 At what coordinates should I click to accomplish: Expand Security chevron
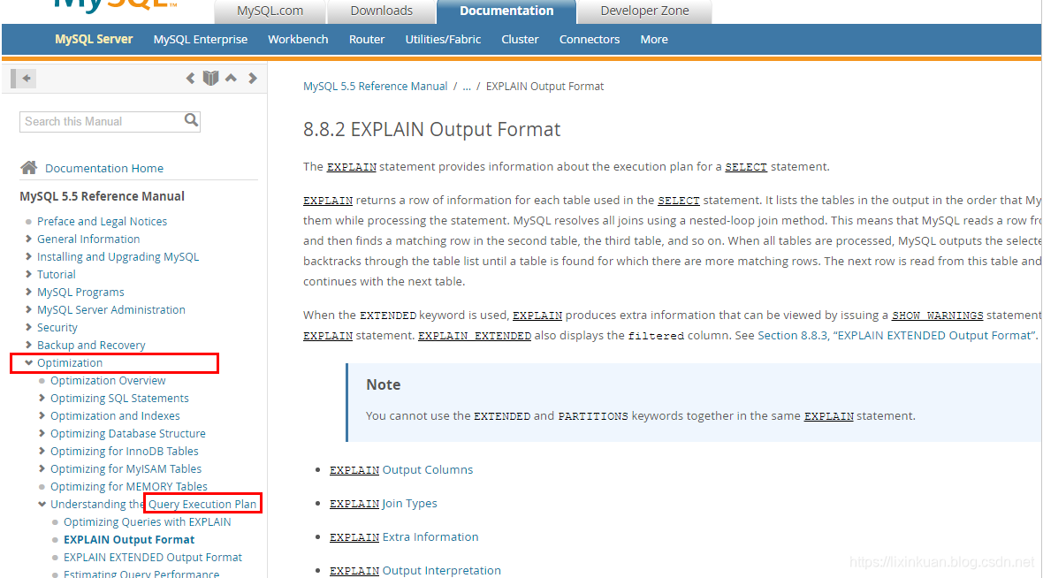[28, 327]
